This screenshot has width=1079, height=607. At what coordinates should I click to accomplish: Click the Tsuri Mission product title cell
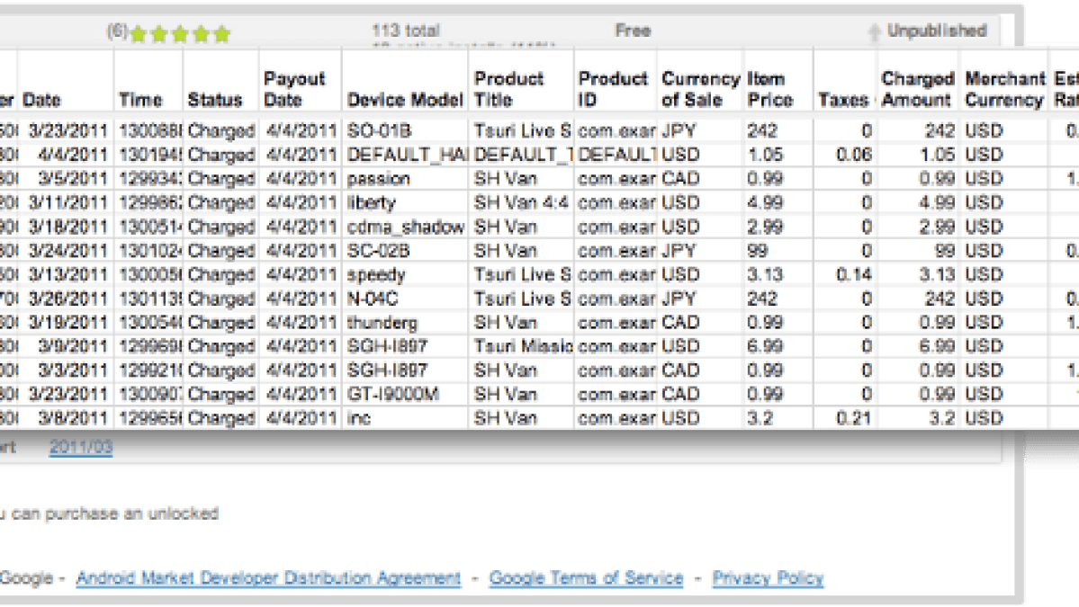[522, 346]
